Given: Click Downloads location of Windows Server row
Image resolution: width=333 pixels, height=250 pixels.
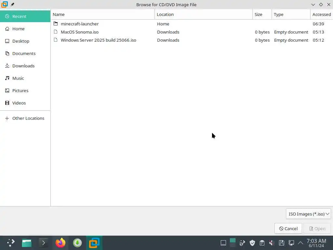Looking at the screenshot, I should point(168,40).
